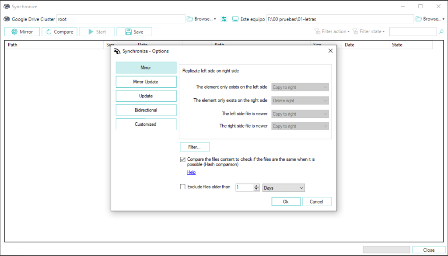448x256 pixels.
Task: Click the progress bar at the bottom
Action: [x=387, y=250]
